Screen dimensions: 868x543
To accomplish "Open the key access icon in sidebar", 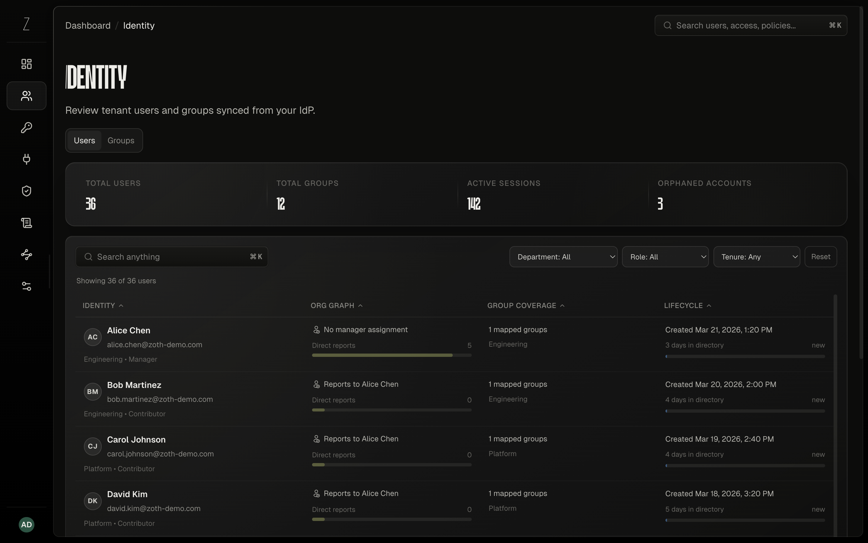I will point(26,128).
